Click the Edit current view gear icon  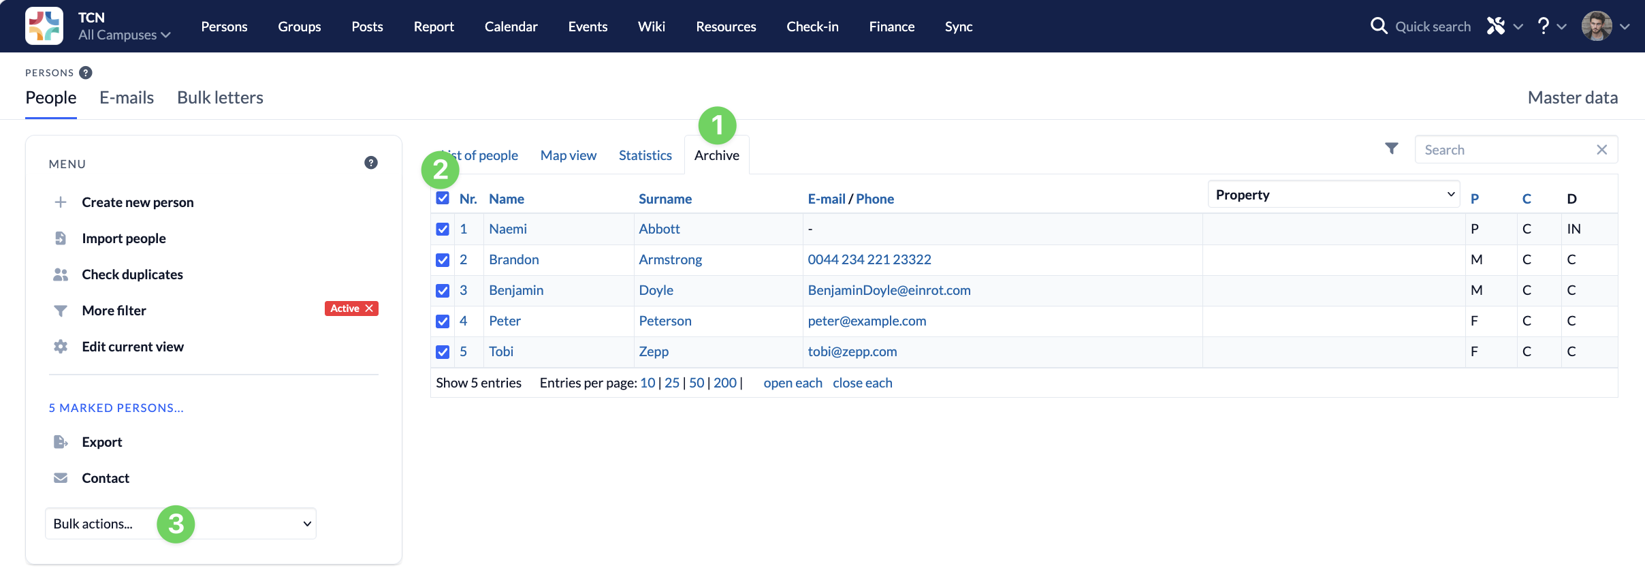coord(61,347)
